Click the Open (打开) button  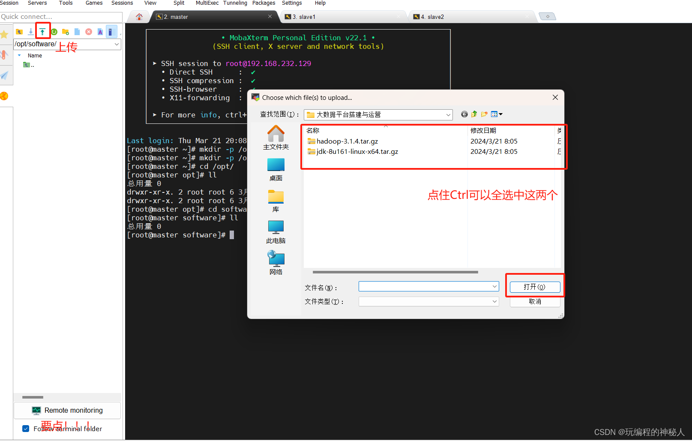click(x=535, y=287)
